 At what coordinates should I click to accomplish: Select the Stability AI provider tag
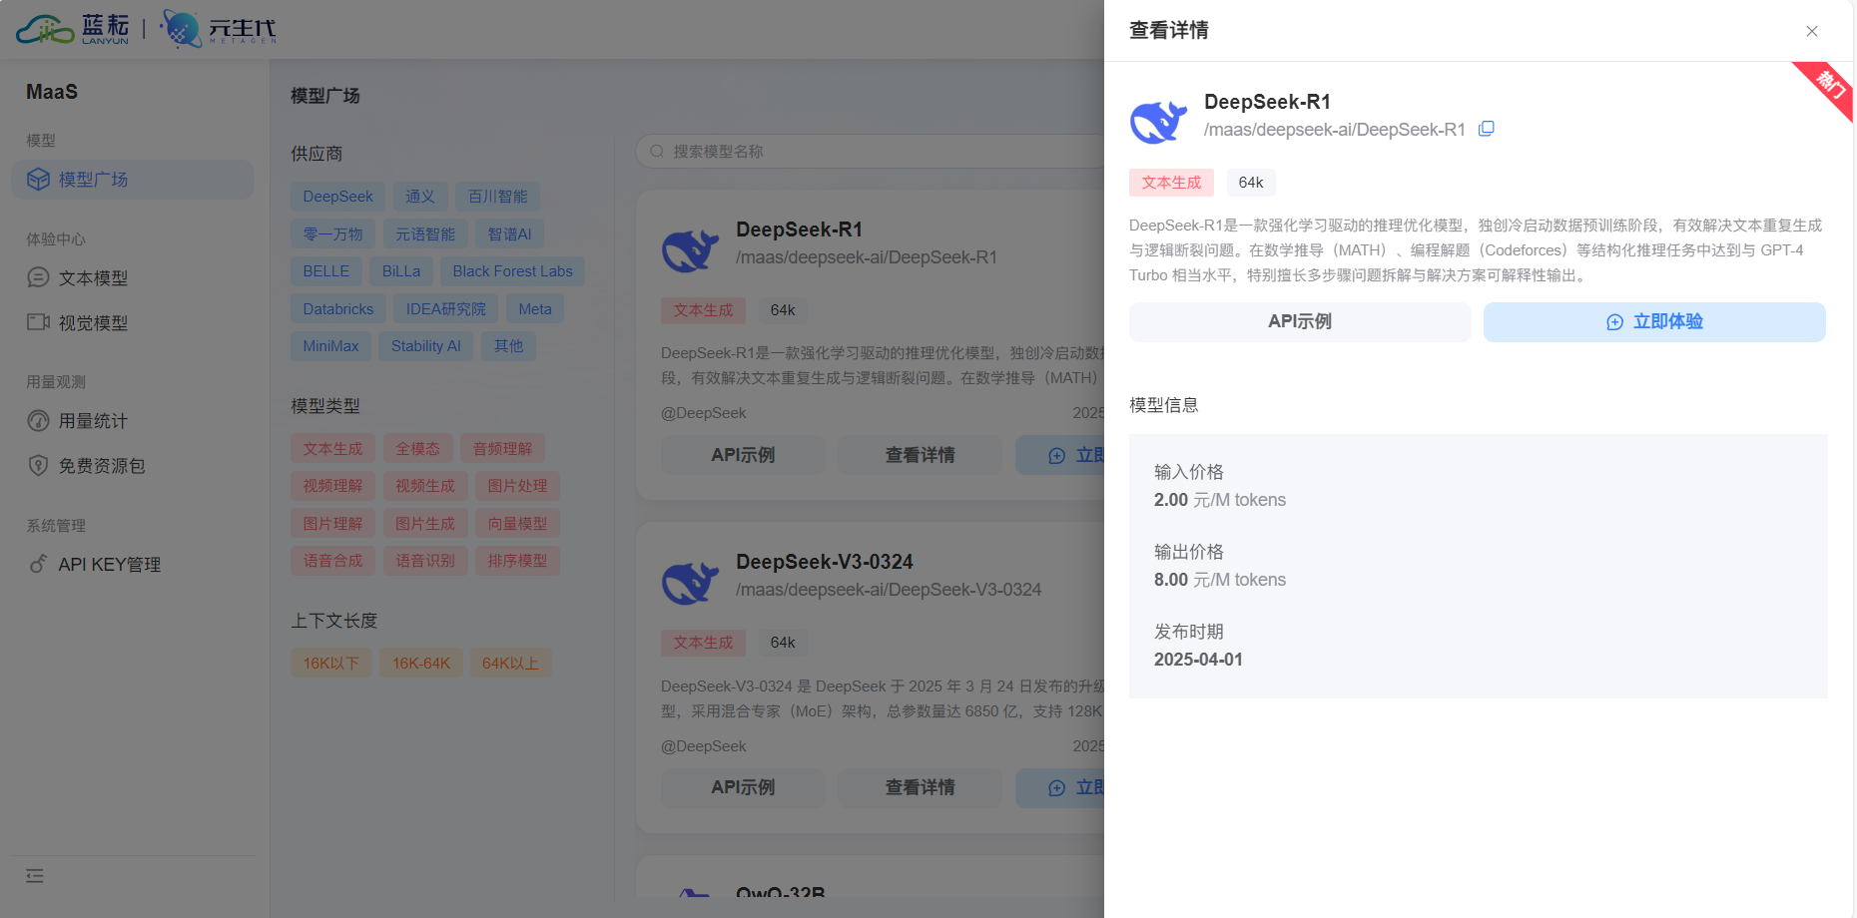[426, 346]
